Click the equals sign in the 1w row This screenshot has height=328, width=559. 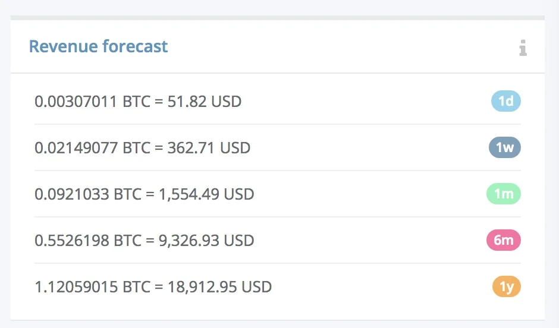coord(158,148)
